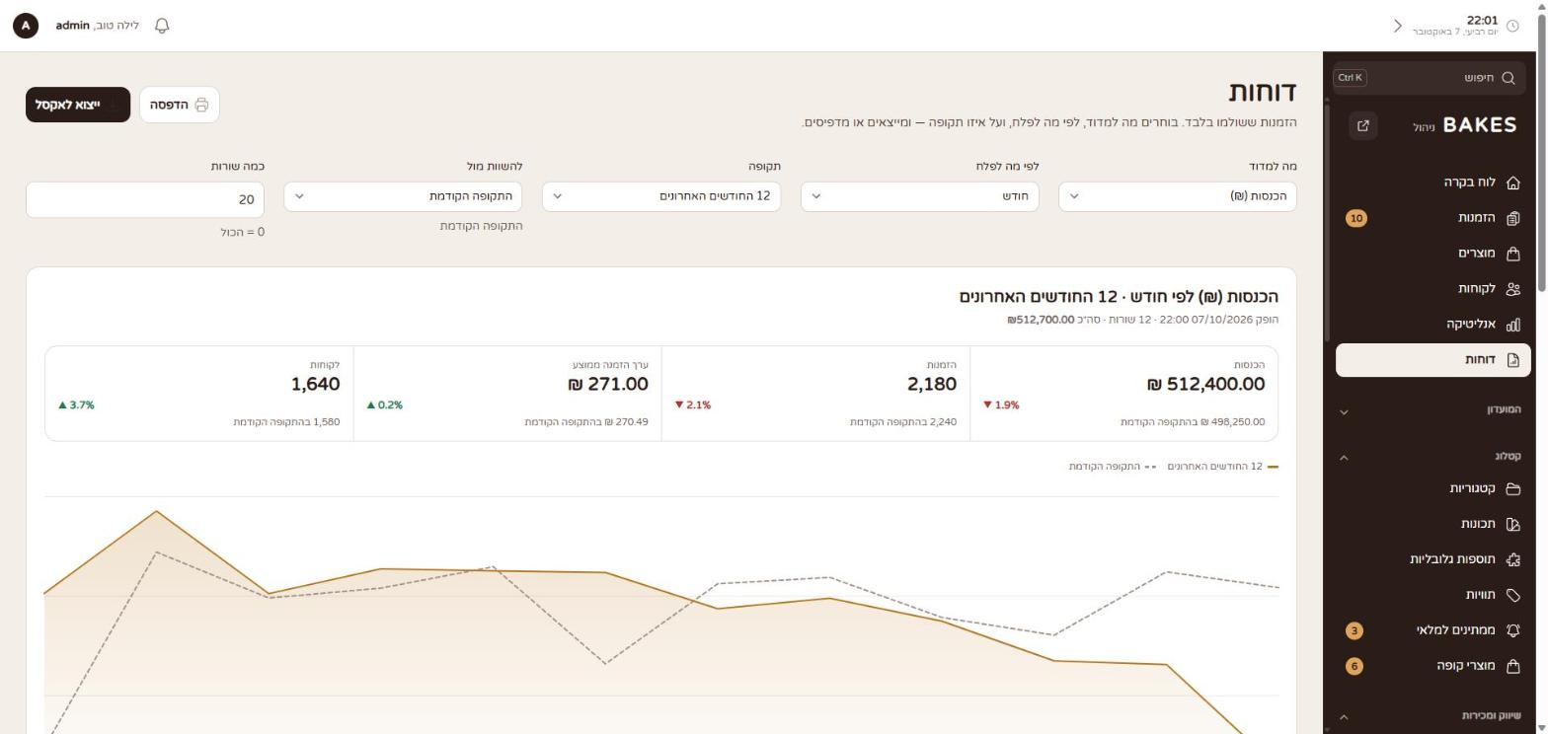Screen dimensions: 1548x734
Task: Open תכונות via its sidebar icon
Action: click(x=1513, y=524)
